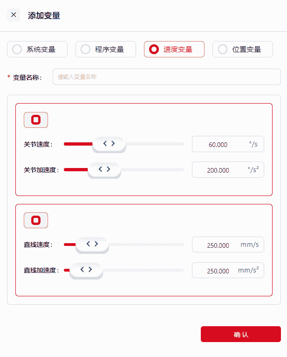Close the 添加变量 dialog with X icon

[x=14, y=15]
